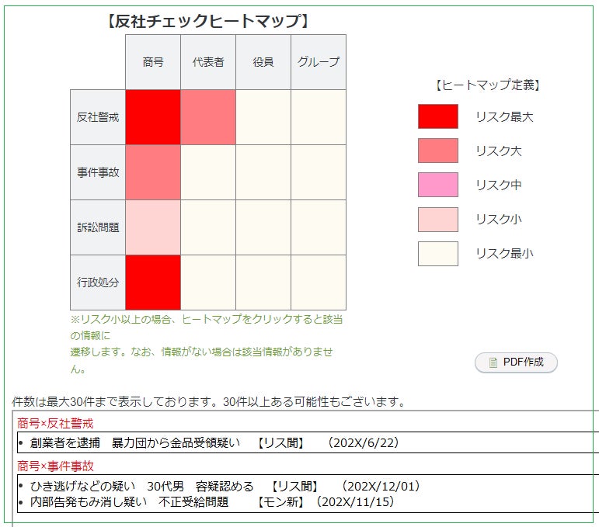Click the 商号 column header
599x527 pixels.
[x=153, y=62]
